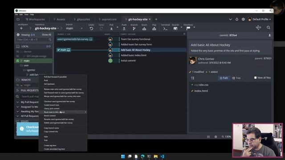Click the Redo toolbar icon
Screen dimensions: 285x160
click(x=101, y=28)
